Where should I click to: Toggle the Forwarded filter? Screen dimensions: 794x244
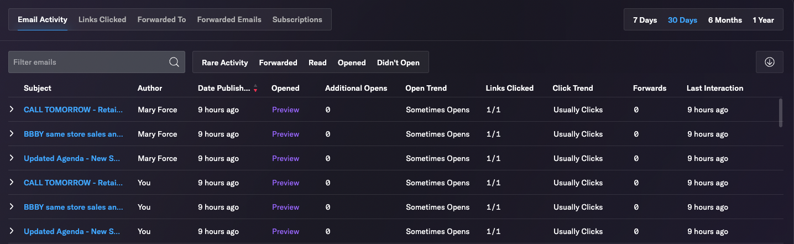click(278, 63)
